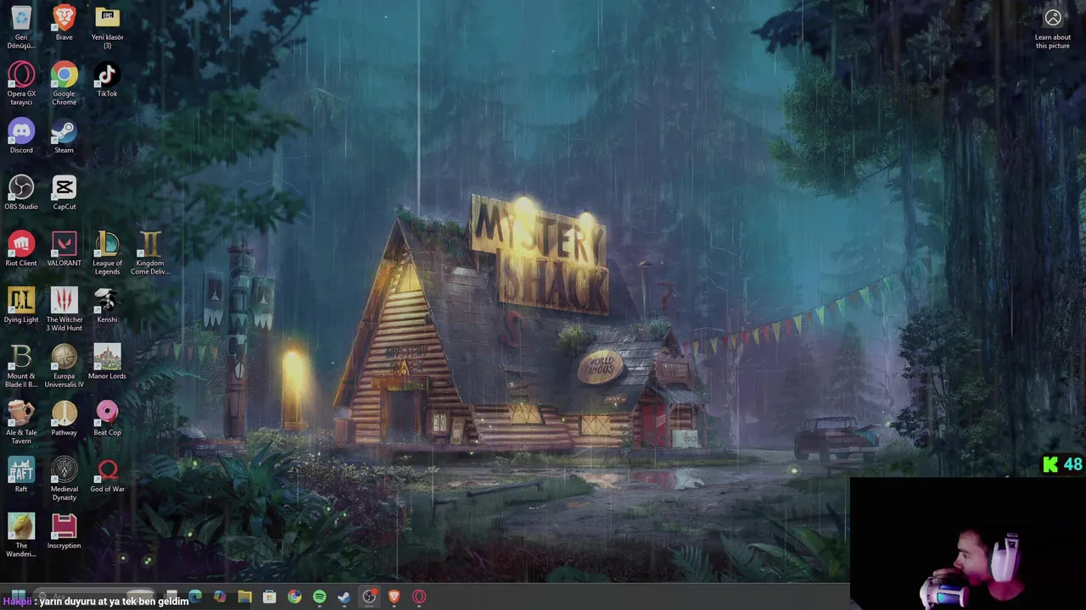The image size is (1086, 610).
Task: Switch to Opera GX on the taskbar
Action: click(419, 596)
